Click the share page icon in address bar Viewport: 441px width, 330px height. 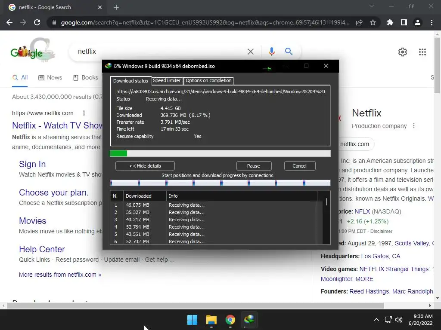(359, 22)
